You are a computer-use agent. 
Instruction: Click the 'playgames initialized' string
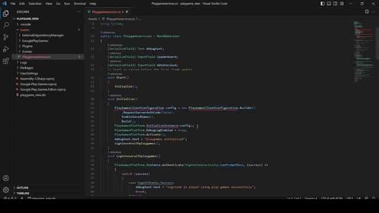[165, 139]
